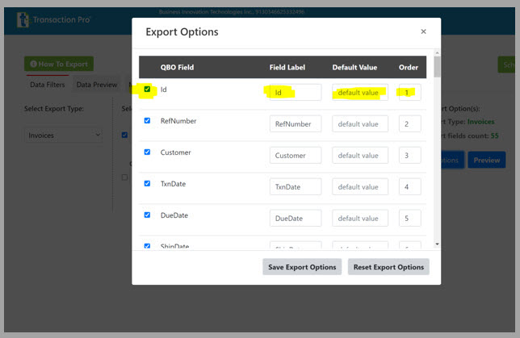Select the order box showing 2
The image size is (520, 338).
click(410, 124)
